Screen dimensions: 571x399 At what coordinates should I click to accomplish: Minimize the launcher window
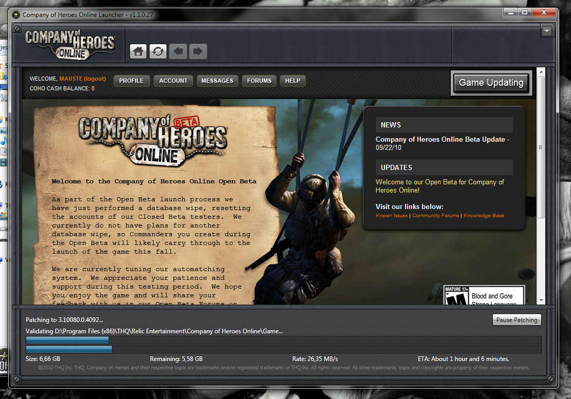pos(510,13)
